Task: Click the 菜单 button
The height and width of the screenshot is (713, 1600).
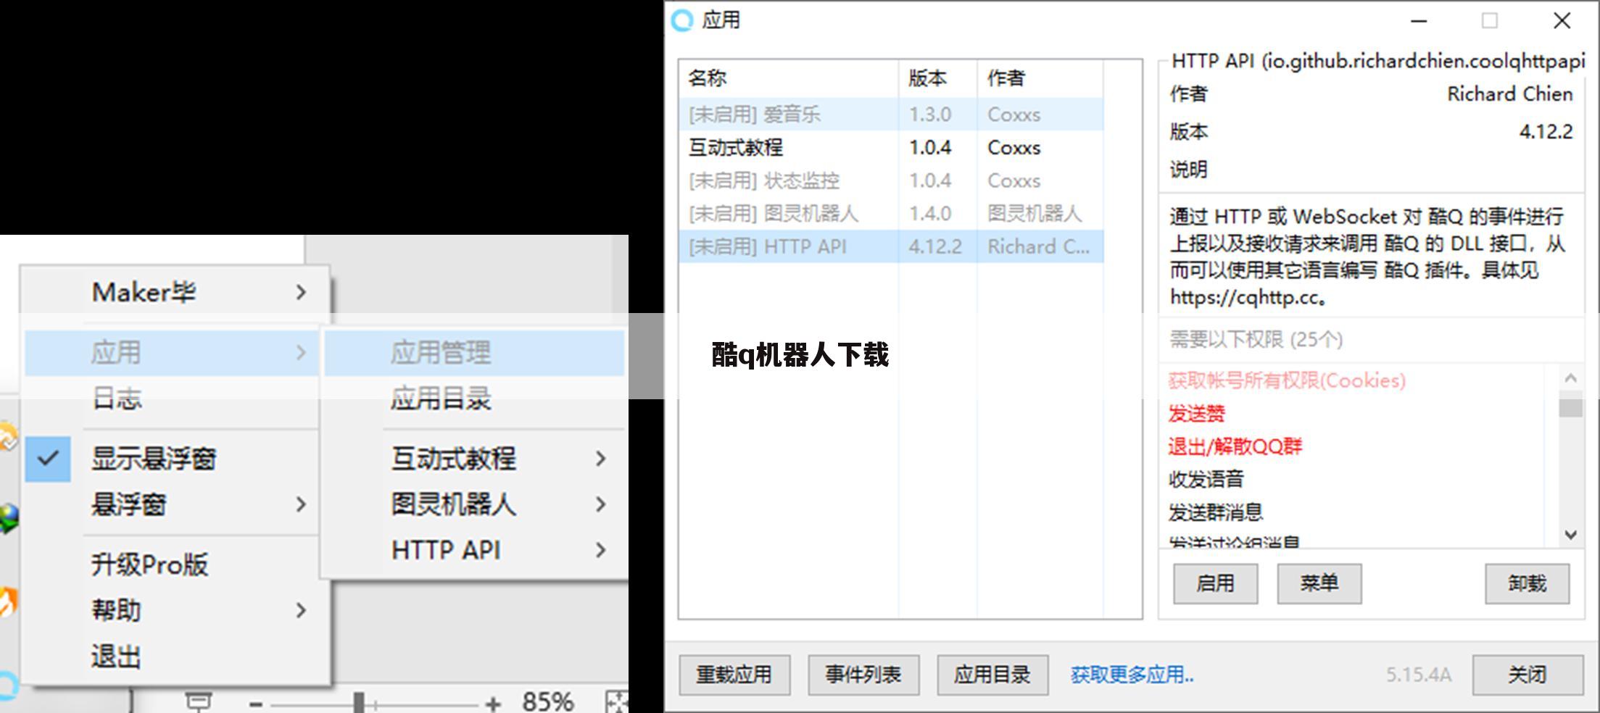Action: (1319, 583)
